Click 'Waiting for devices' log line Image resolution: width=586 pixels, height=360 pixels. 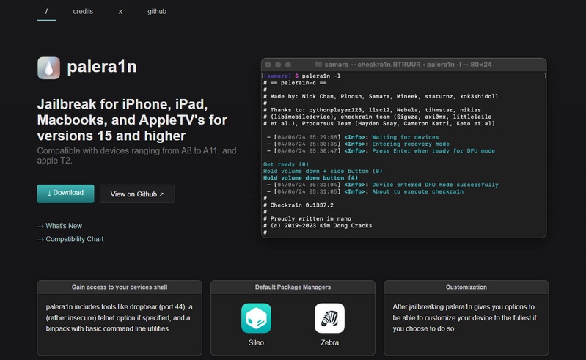[x=353, y=137]
